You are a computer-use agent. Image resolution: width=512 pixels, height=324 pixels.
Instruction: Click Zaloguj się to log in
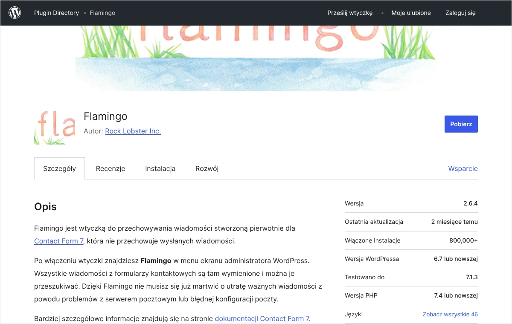pos(460,13)
